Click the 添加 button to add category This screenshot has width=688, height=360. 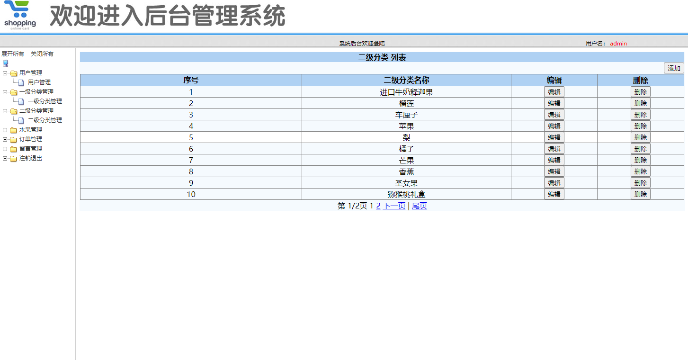pos(673,68)
